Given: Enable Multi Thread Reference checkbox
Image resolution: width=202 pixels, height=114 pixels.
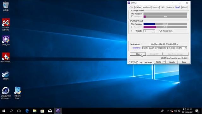Looking at the screenshot, I should click(132, 27).
